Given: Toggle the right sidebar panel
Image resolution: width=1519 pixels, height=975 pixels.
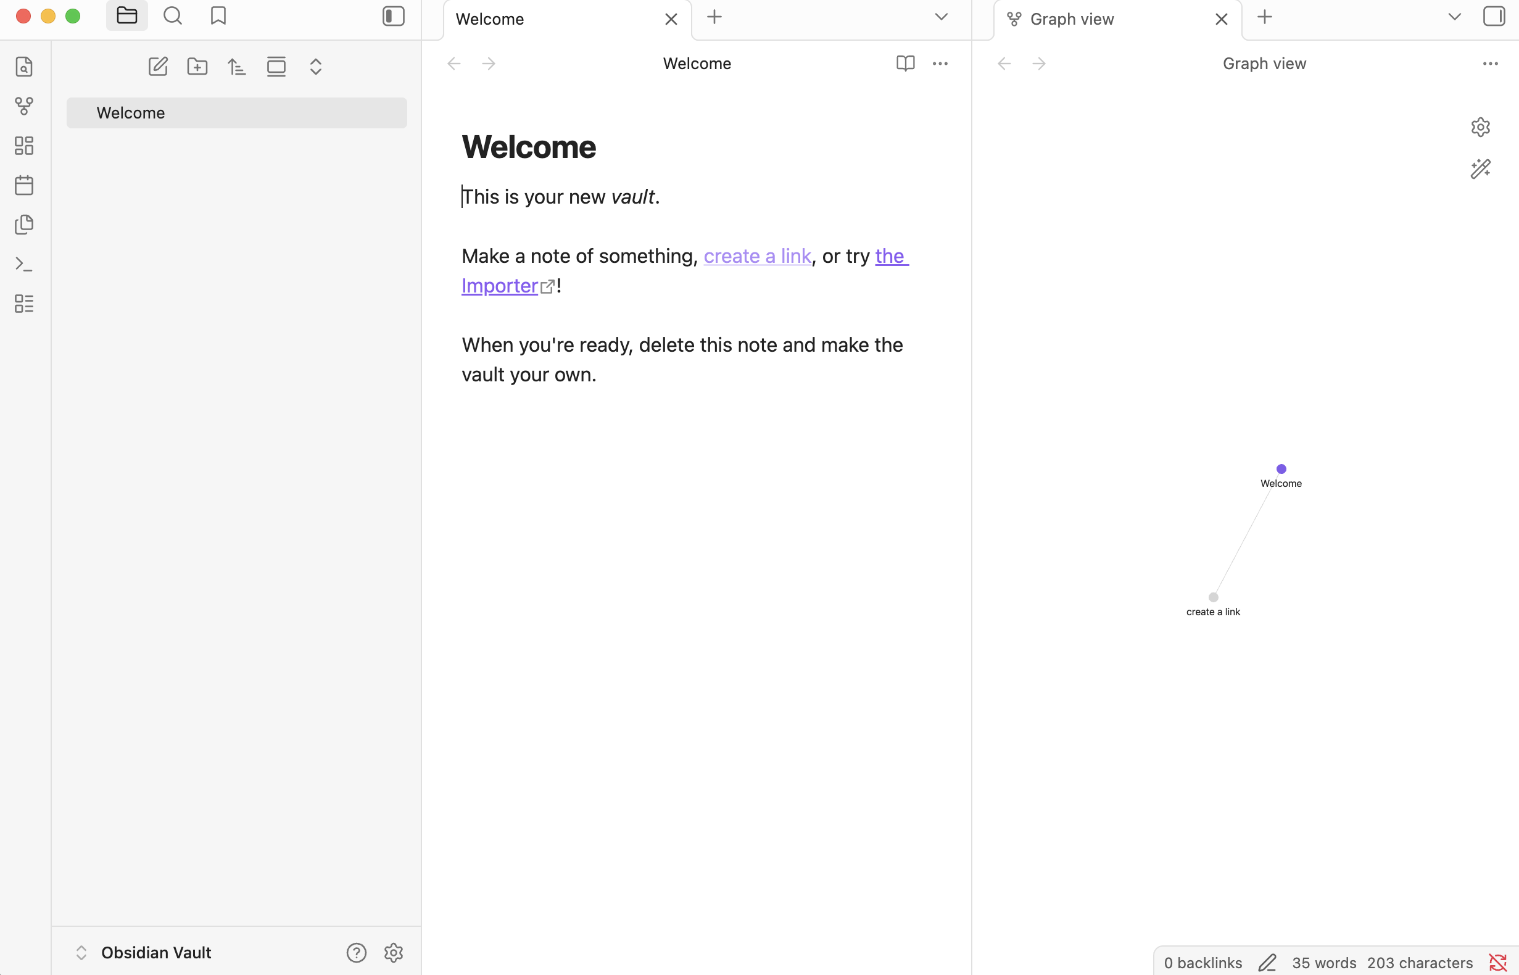Looking at the screenshot, I should tap(1494, 17).
